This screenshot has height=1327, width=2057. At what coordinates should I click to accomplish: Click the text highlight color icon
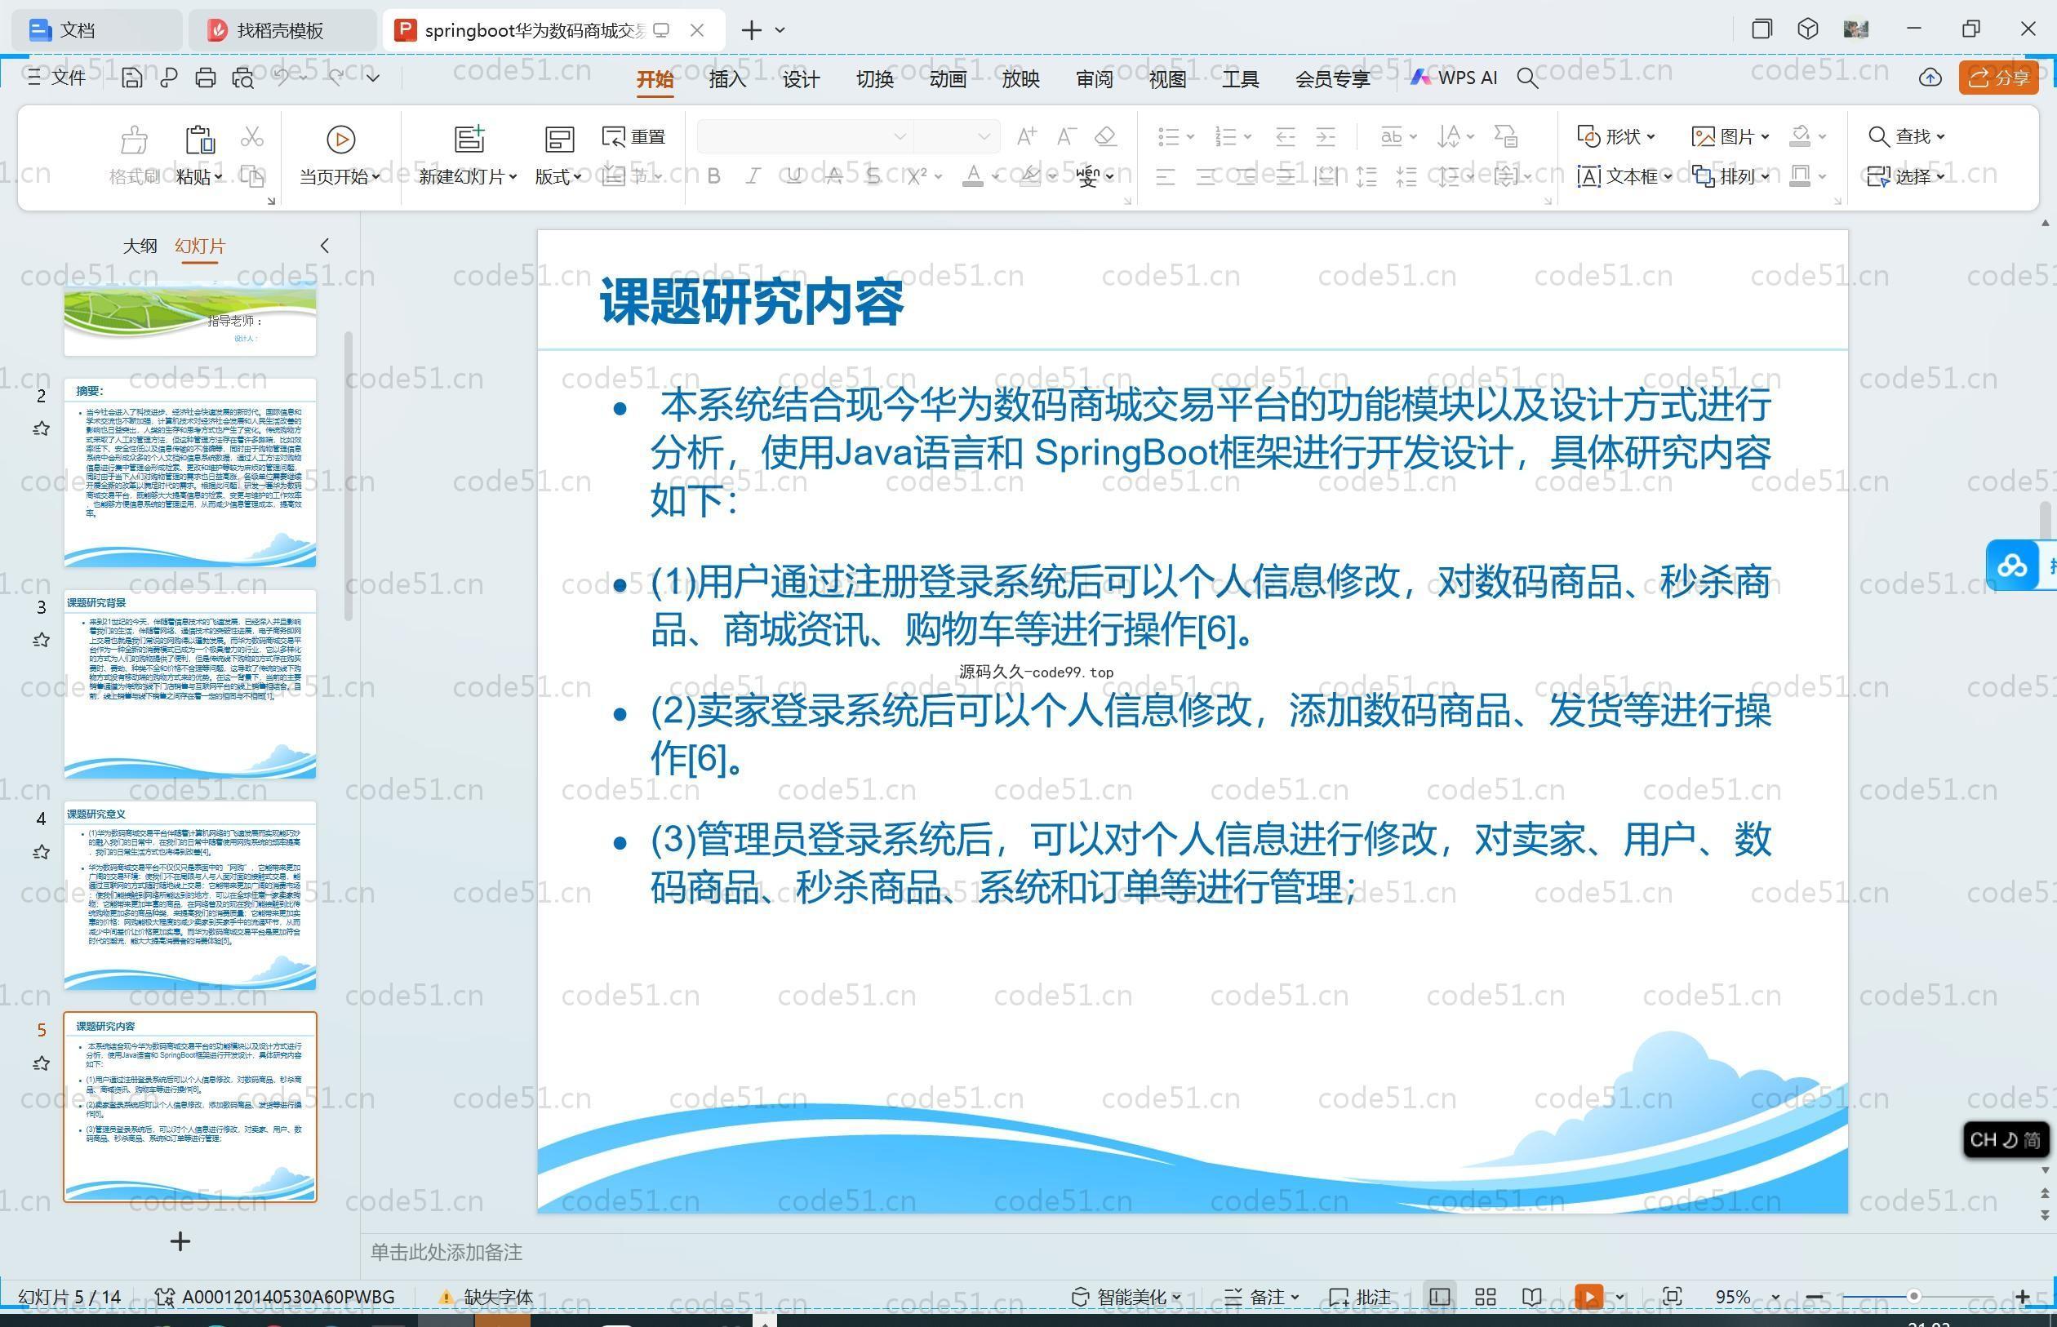click(x=1029, y=175)
